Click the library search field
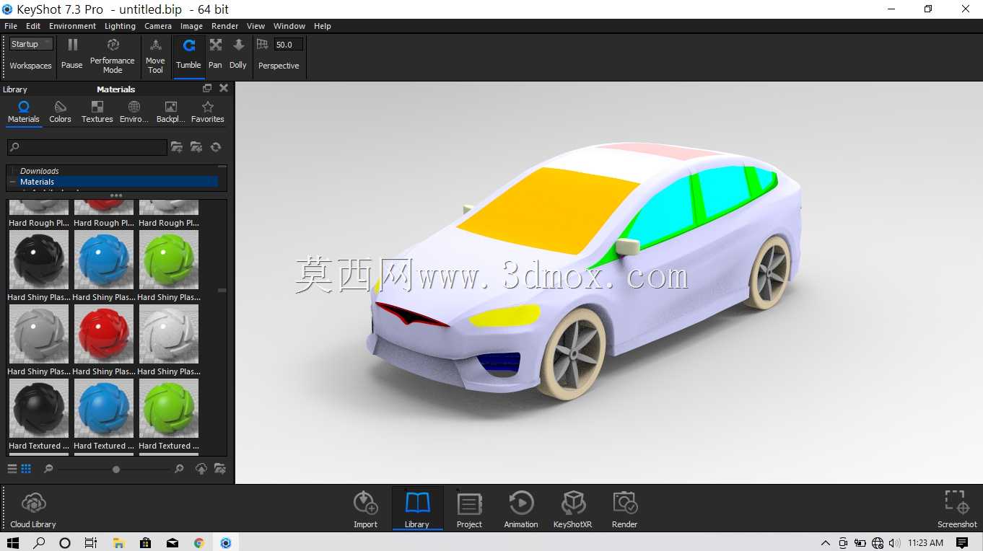The image size is (983, 551). [x=87, y=147]
